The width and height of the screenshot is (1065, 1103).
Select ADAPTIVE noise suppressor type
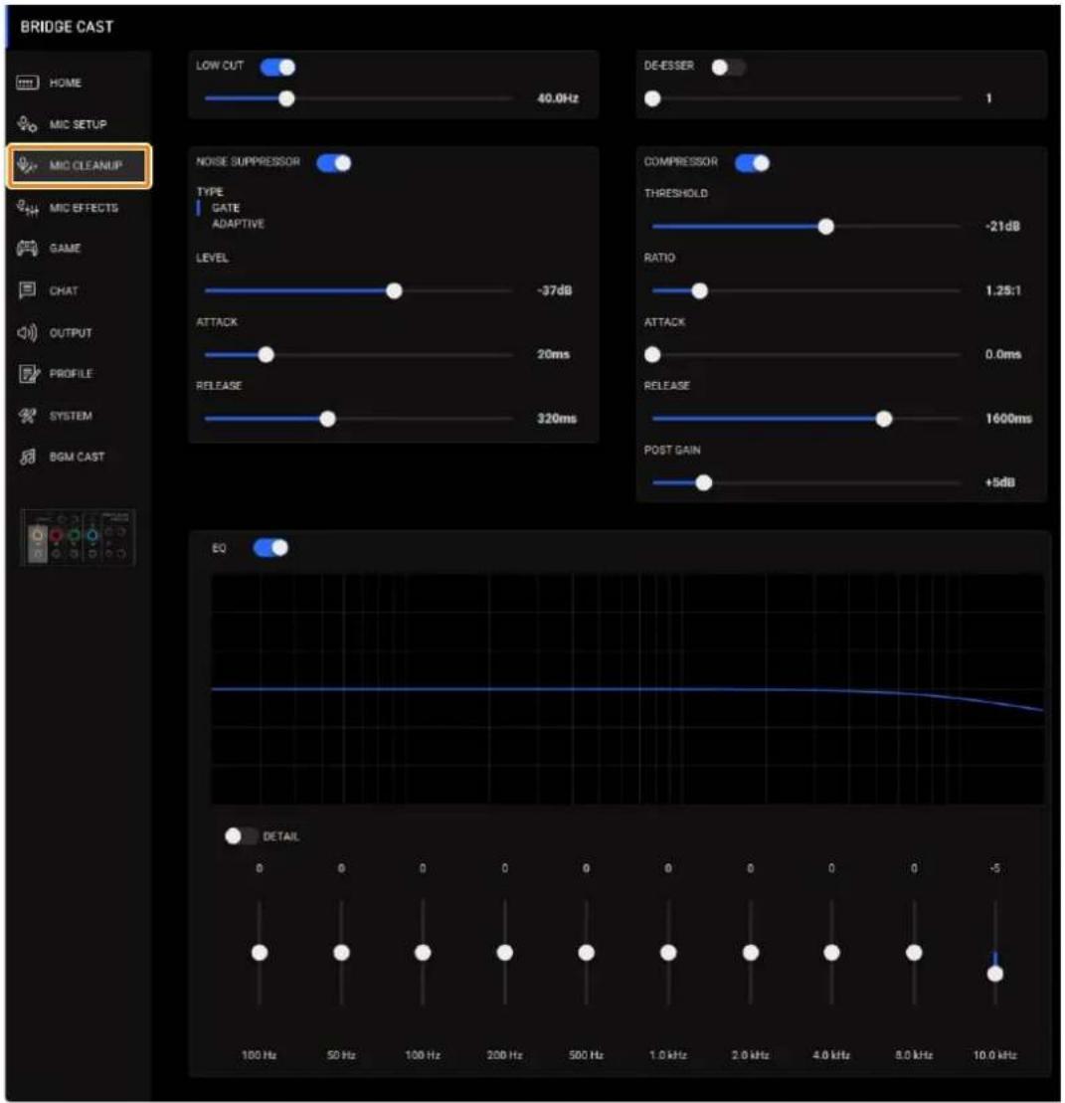[239, 224]
